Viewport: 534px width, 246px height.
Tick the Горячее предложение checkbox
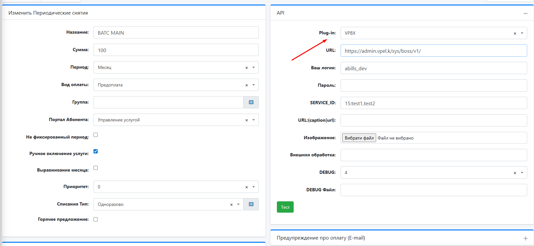[x=96, y=219]
